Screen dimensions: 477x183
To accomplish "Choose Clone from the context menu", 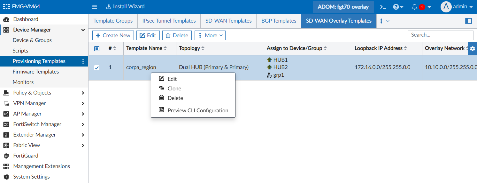I will (x=174, y=88).
